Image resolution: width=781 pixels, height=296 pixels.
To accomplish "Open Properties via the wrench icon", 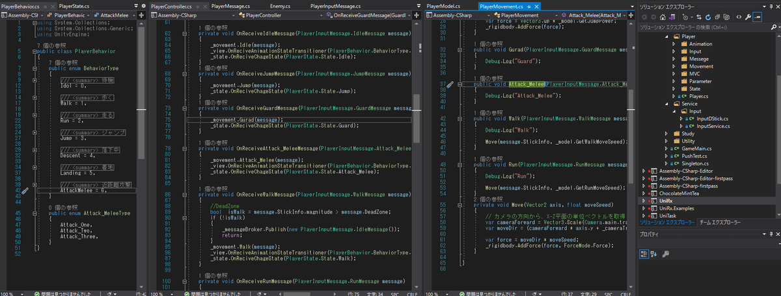I will click(748, 17).
